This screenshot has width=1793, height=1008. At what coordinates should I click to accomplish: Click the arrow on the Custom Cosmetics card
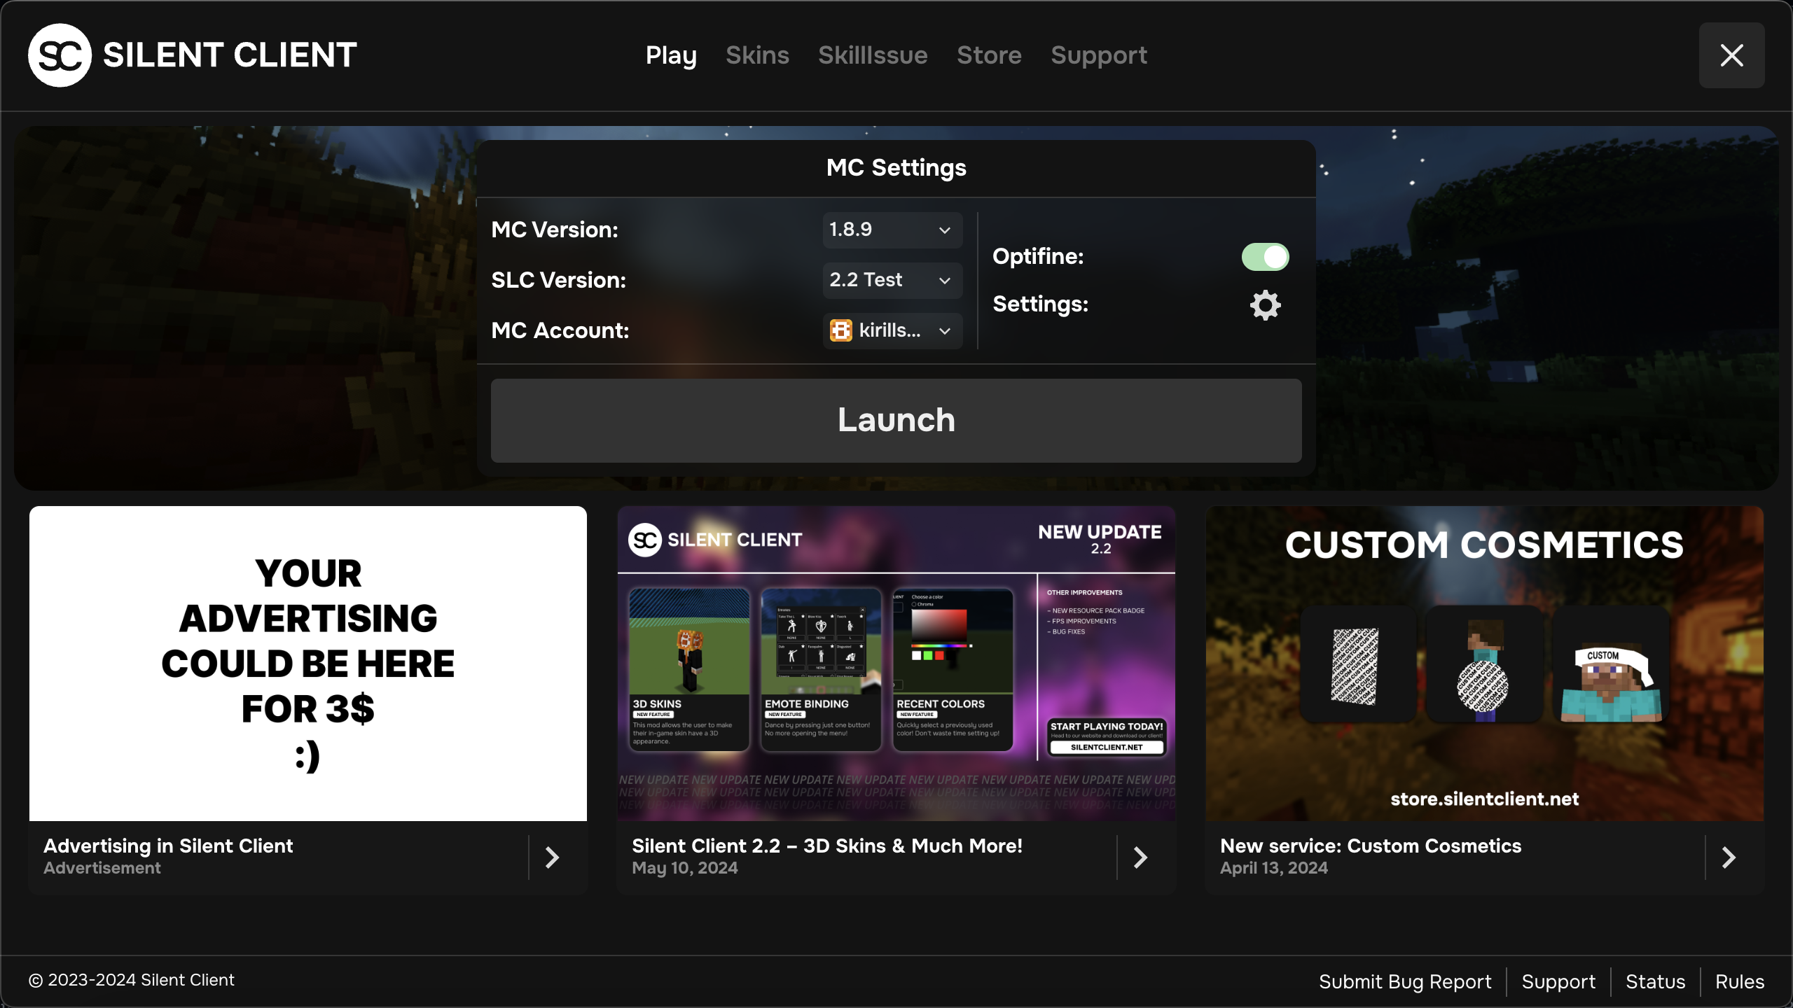pyautogui.click(x=1730, y=857)
